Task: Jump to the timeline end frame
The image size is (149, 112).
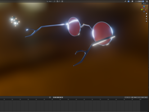Action: point(62,97)
